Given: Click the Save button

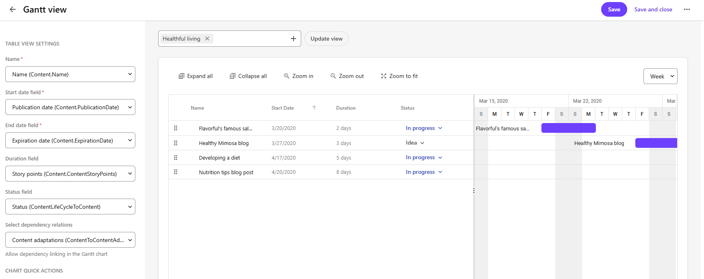Looking at the screenshot, I should pyautogui.click(x=614, y=9).
